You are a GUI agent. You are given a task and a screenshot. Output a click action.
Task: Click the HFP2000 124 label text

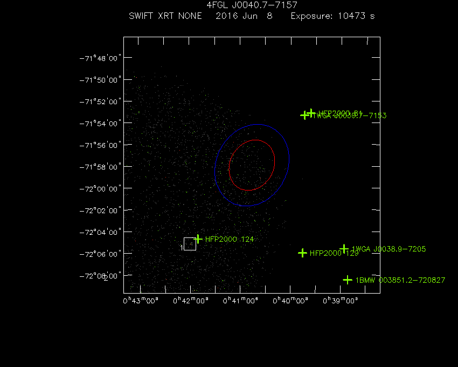click(x=230, y=239)
